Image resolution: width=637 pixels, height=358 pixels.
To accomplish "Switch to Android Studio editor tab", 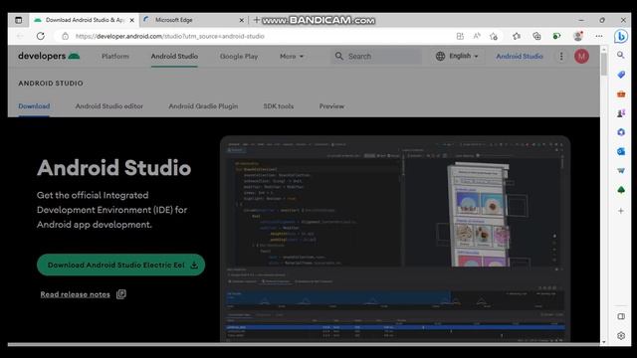I will point(108,106).
